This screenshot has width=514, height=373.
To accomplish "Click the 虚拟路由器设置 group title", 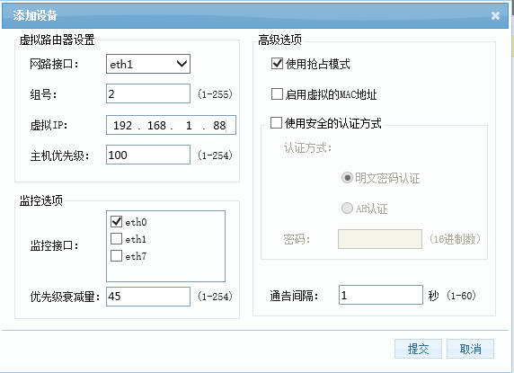I will click(57, 40).
